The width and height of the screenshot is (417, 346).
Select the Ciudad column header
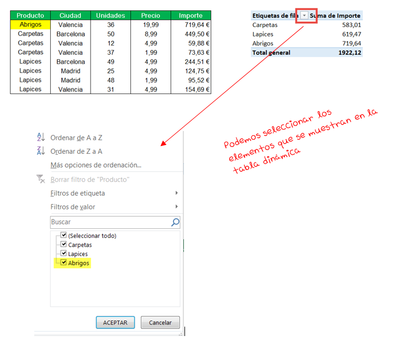[71, 15]
